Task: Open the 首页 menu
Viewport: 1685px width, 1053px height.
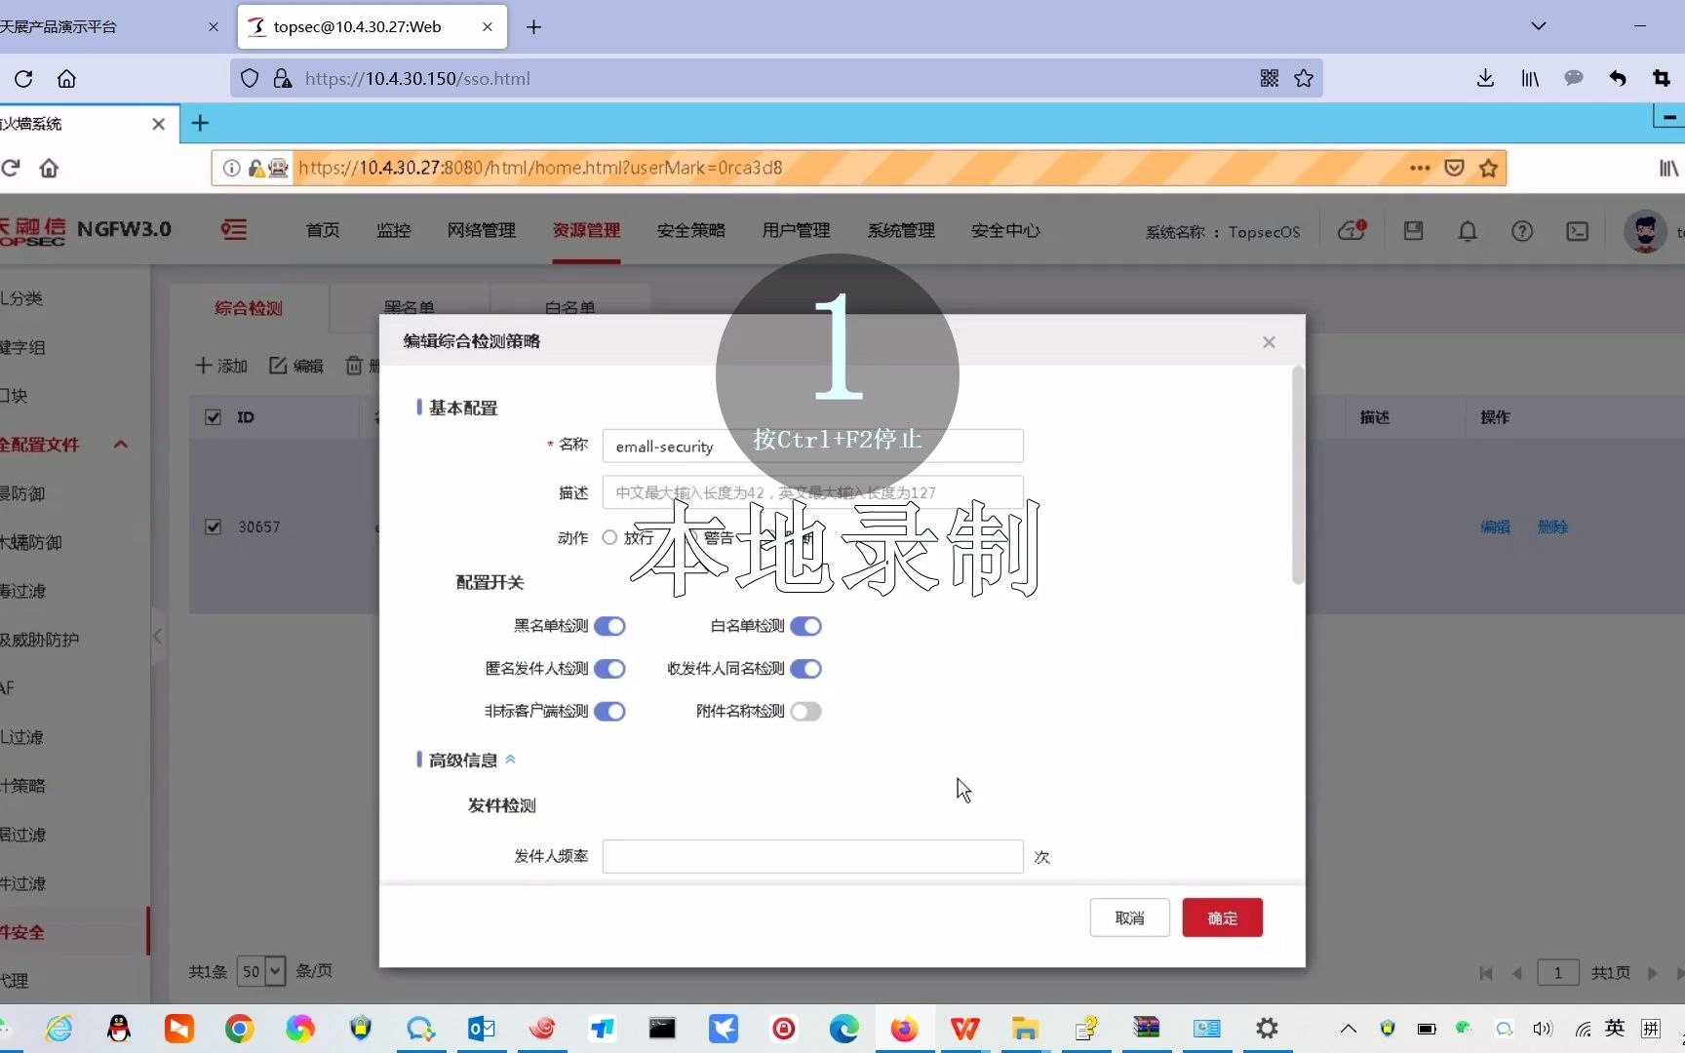Action: click(323, 230)
